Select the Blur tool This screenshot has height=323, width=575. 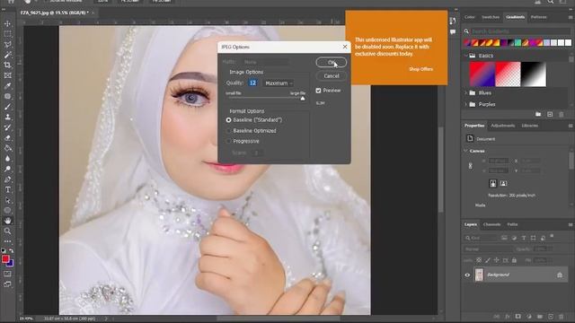pos(7,159)
